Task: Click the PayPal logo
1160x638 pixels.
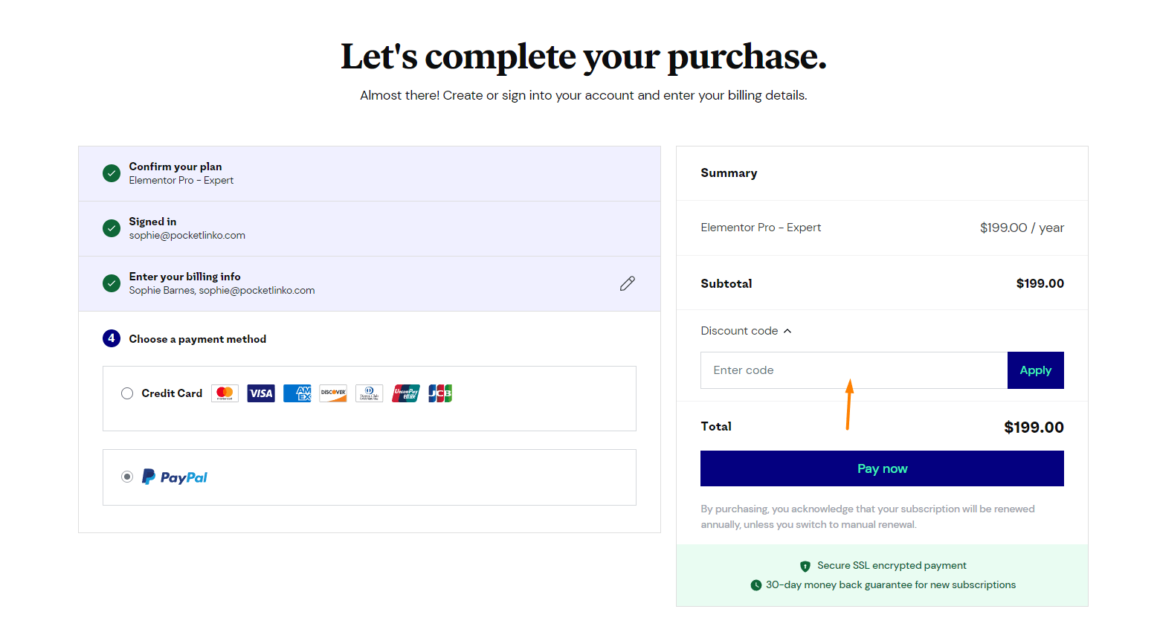Action: click(175, 477)
